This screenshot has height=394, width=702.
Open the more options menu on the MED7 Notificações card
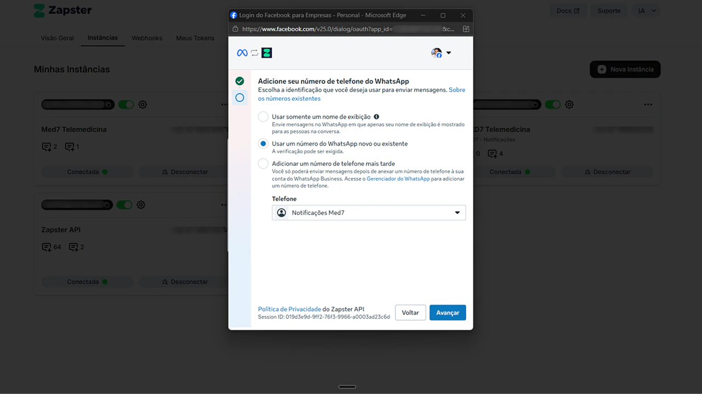[648, 105]
